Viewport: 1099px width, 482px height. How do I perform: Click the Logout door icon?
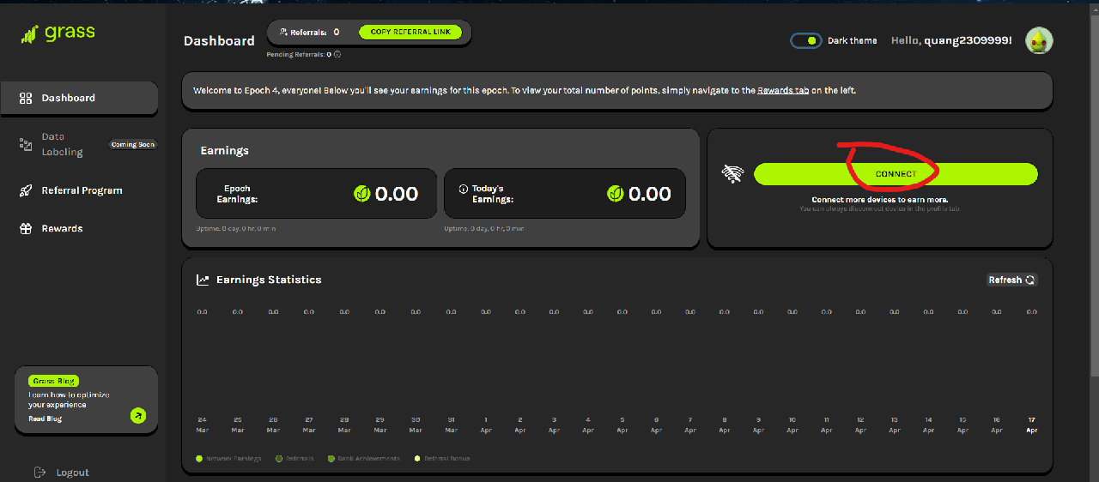pos(39,473)
